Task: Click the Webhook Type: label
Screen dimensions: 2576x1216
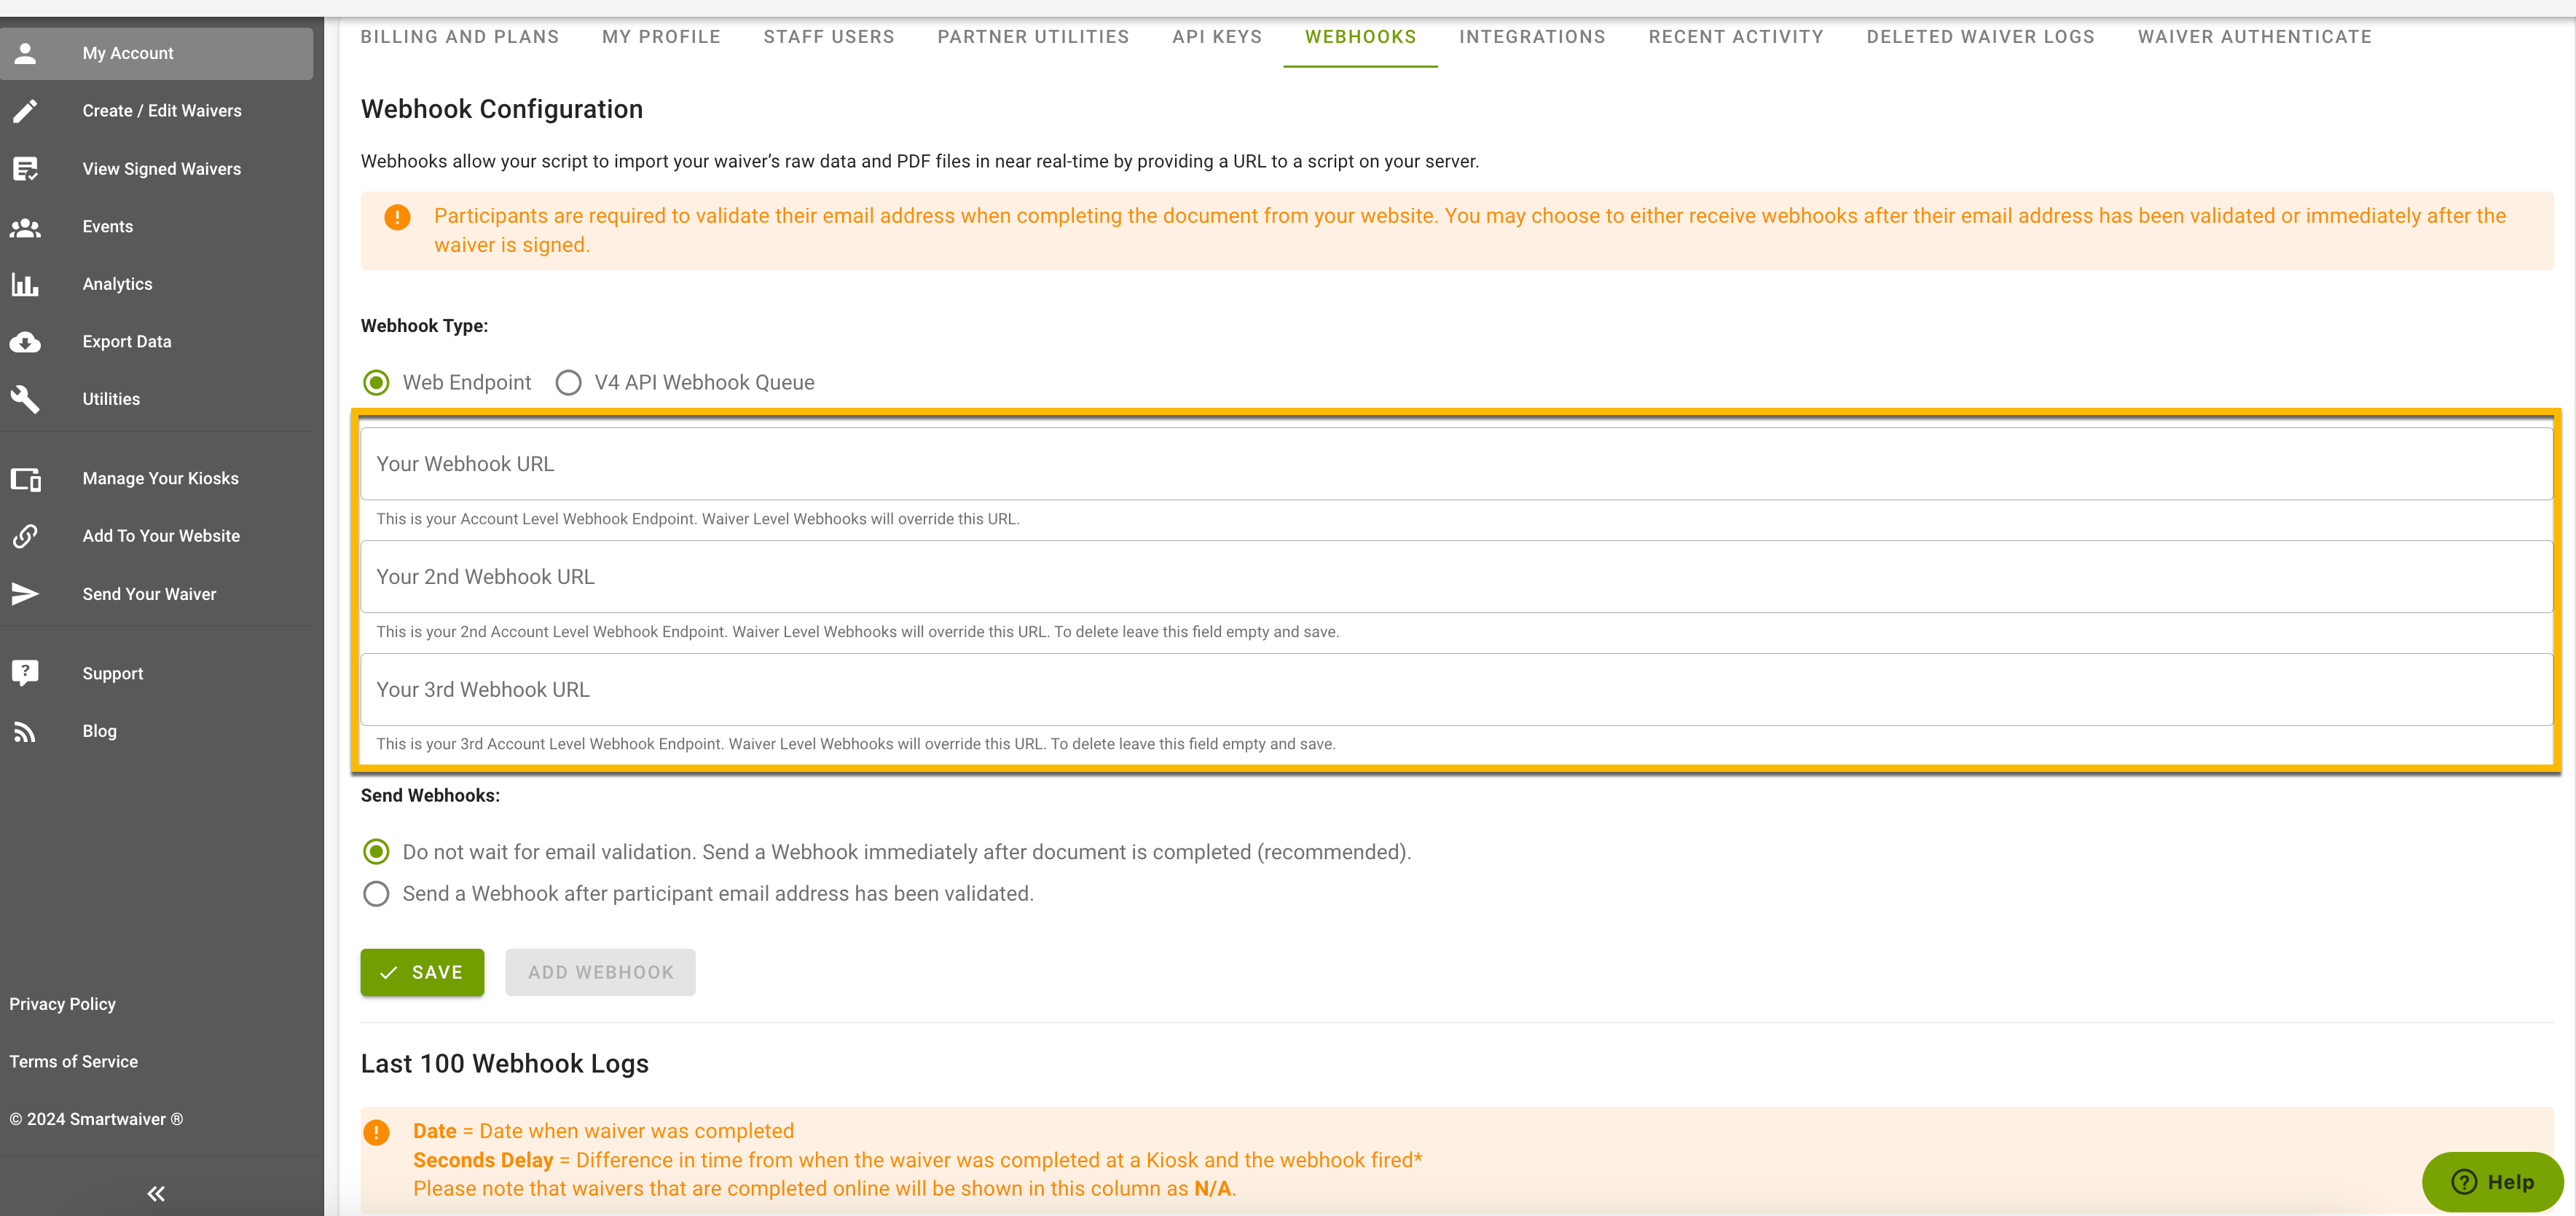Action: click(x=424, y=327)
